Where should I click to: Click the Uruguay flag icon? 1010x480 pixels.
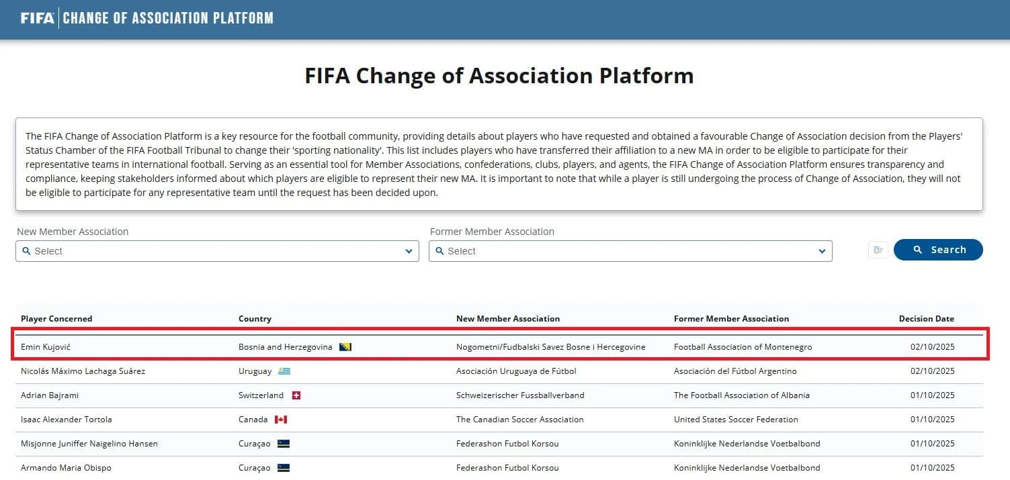coord(284,371)
